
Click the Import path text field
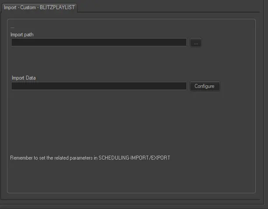coord(99,42)
